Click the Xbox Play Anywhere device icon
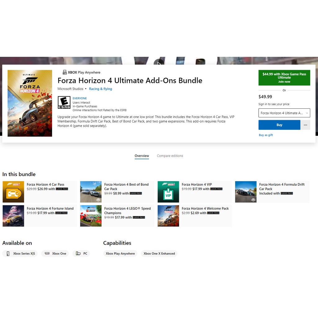Viewport: 318px width, 318px height. 65,72
